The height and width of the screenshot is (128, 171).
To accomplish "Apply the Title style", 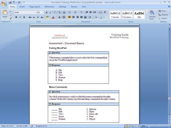I will tap(139, 15).
